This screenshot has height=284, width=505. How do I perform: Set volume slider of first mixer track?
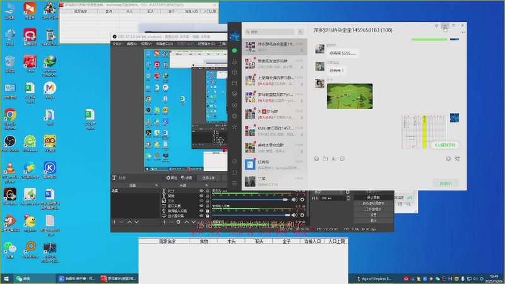(x=251, y=199)
